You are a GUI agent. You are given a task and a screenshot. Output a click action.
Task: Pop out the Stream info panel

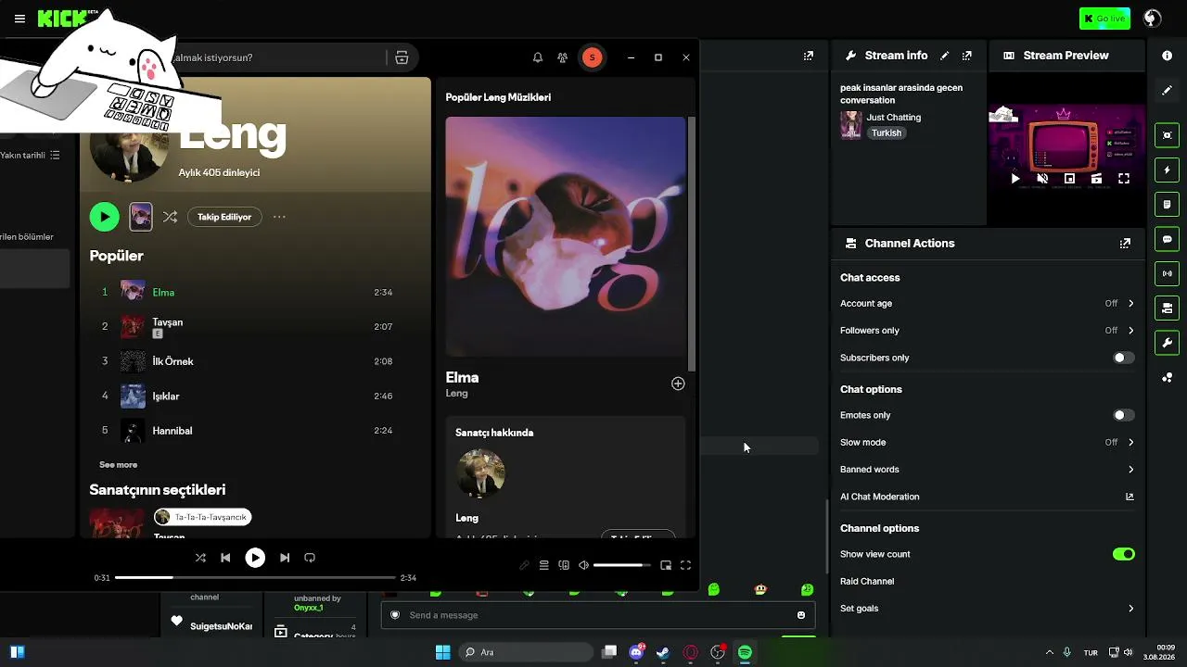point(967,56)
